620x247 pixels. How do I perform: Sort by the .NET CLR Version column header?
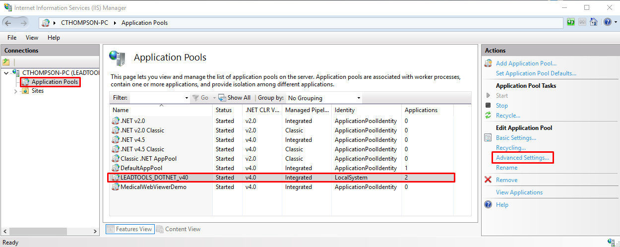[262, 110]
